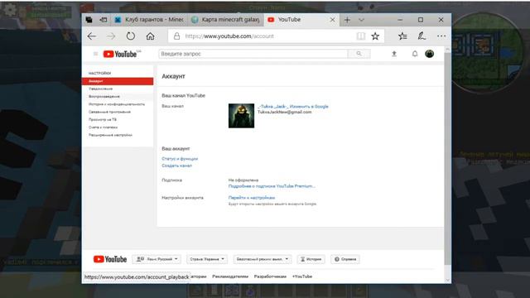Open notifications bell icon
The height and width of the screenshot is (298, 530).
415,54
